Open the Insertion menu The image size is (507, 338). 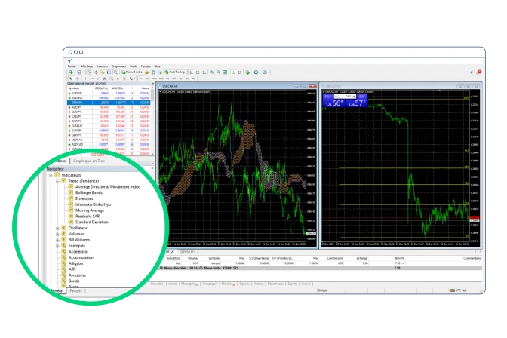[x=102, y=66]
